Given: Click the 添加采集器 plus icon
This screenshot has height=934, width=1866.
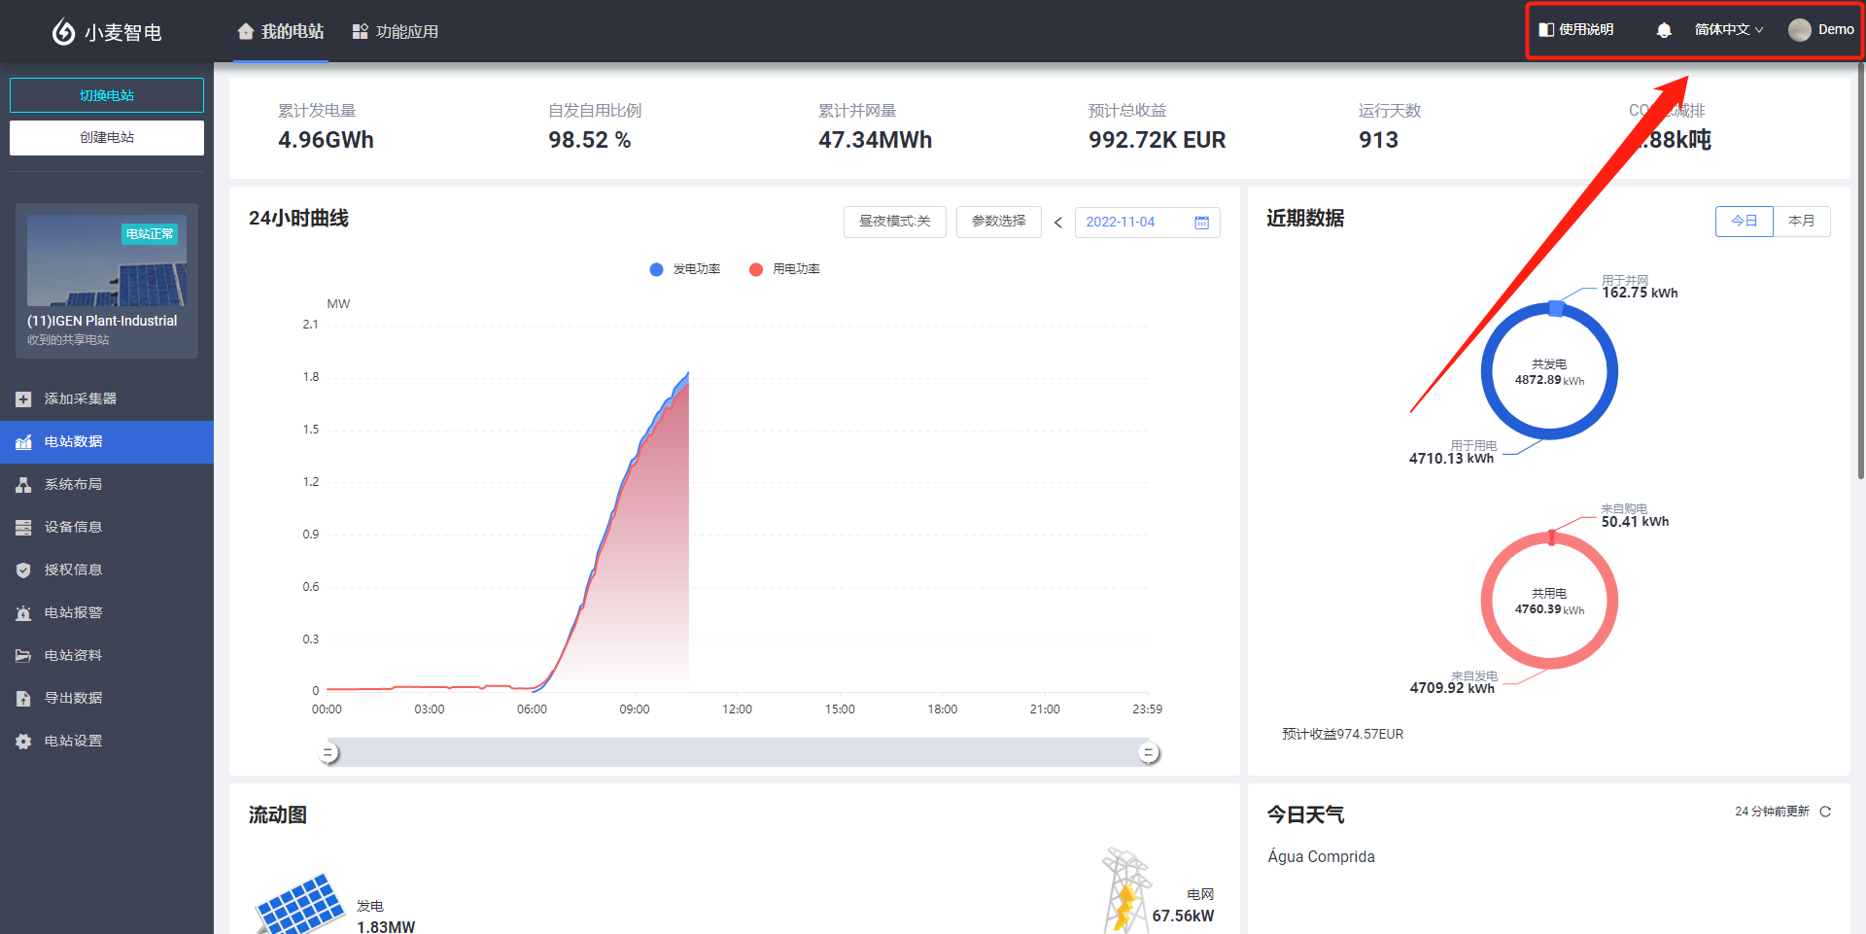Looking at the screenshot, I should click(23, 399).
